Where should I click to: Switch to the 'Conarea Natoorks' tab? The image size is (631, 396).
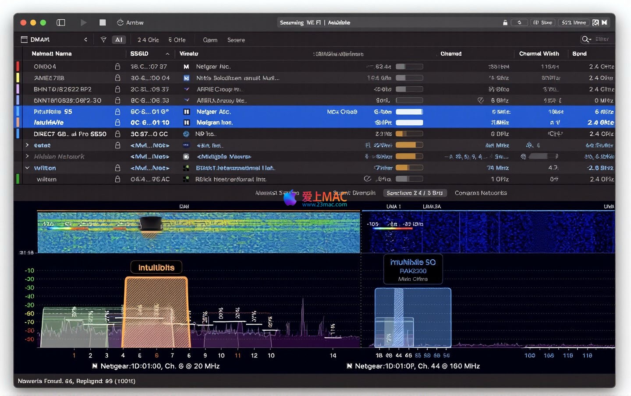(x=480, y=193)
